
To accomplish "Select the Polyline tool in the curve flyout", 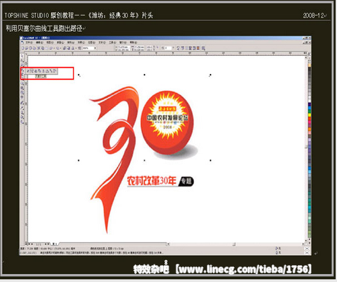I will click(43, 71).
